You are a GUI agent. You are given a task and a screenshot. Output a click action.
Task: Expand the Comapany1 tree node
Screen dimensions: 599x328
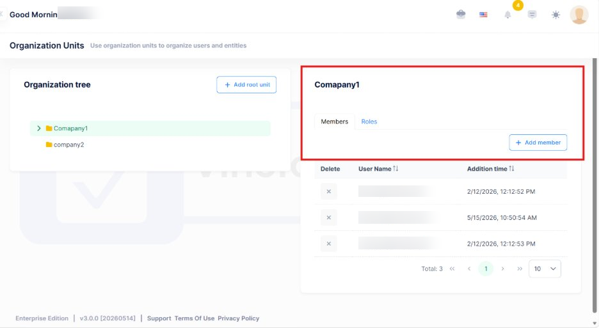(38, 129)
